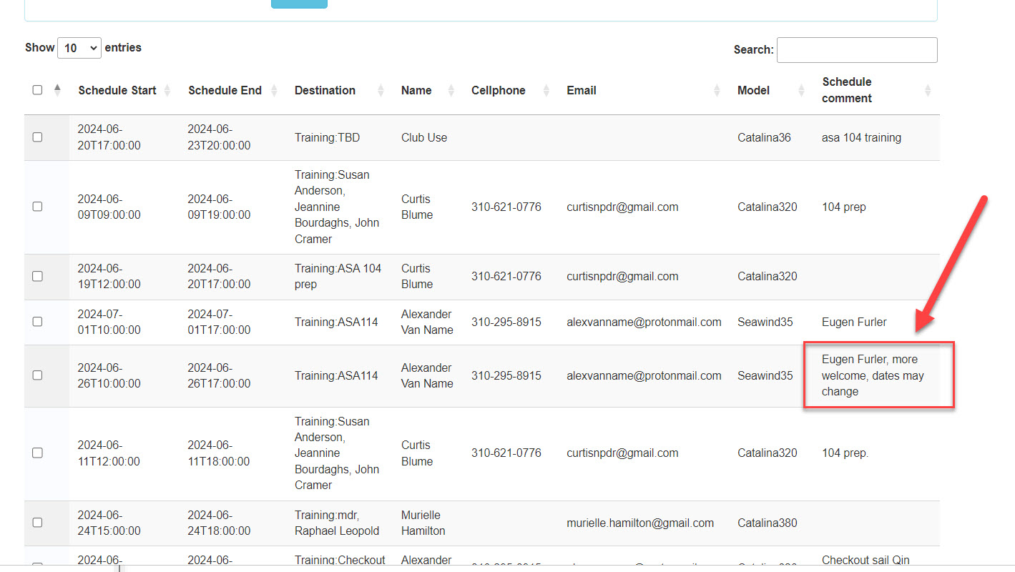Viewport: 1015px width, 572px height.
Task: Check the asa 104 training row checkbox
Action: pyautogui.click(x=37, y=137)
